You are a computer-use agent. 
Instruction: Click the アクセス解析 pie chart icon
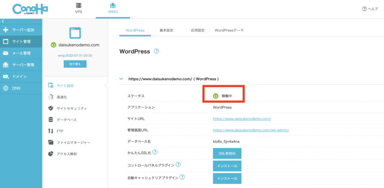point(51,154)
